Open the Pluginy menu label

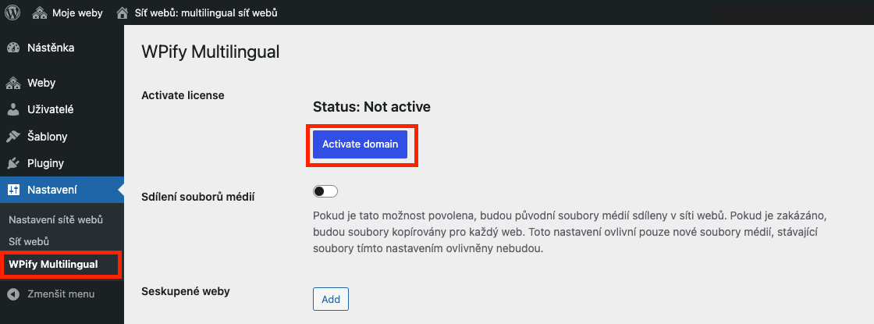[x=46, y=163]
